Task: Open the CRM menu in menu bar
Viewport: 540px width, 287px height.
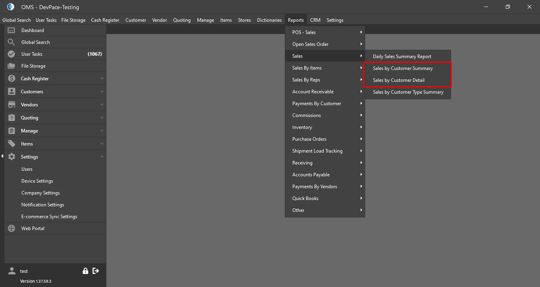Action: (315, 20)
